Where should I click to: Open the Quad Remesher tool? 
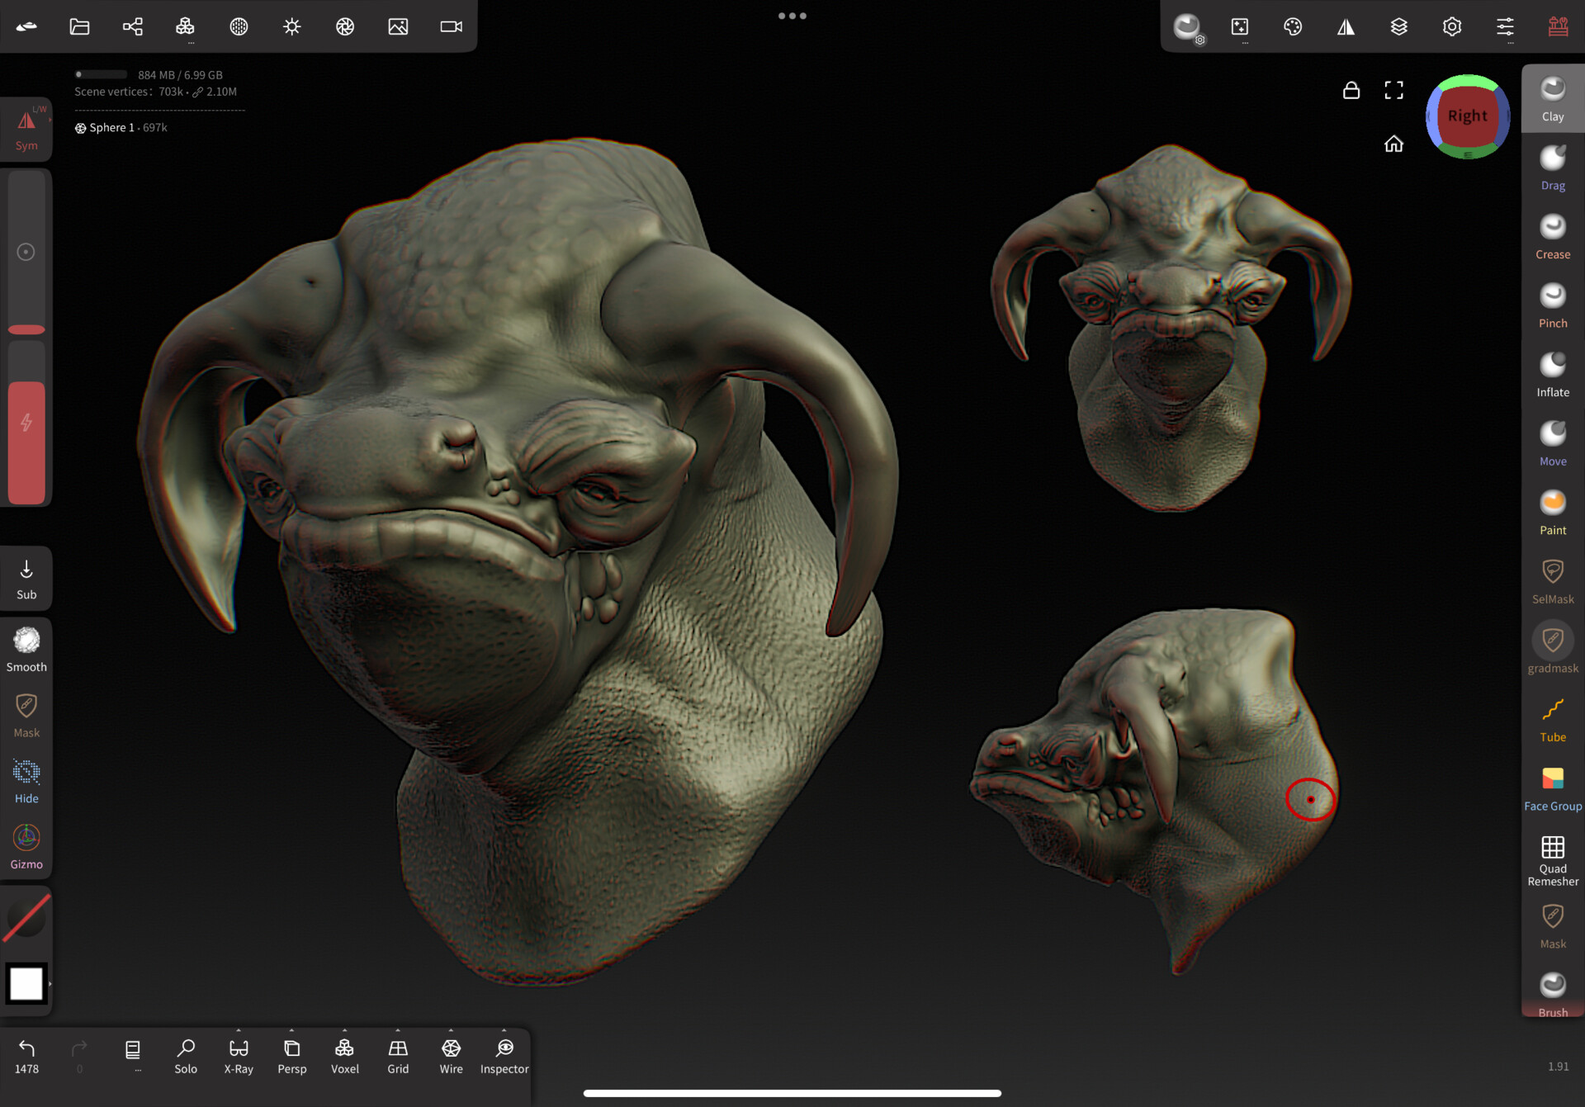click(x=1552, y=856)
